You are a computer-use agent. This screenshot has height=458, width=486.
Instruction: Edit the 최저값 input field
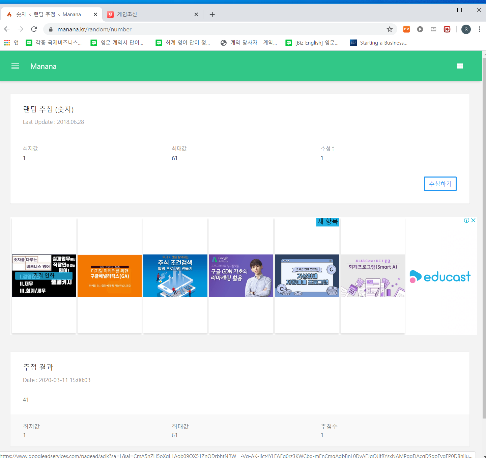click(x=91, y=159)
